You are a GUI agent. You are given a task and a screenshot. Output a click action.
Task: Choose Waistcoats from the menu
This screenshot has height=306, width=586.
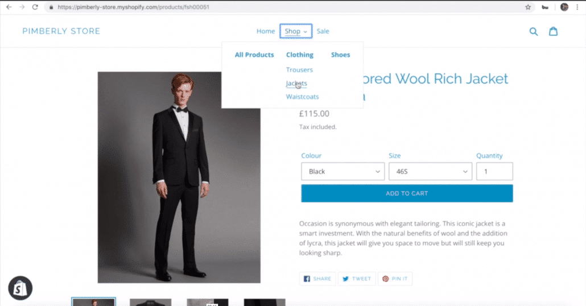[302, 97]
